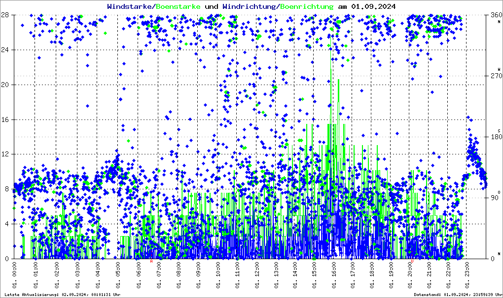Click the 'W' compass label near 270
Image resolution: width=503 pixels, height=298 pixels.
point(499,69)
